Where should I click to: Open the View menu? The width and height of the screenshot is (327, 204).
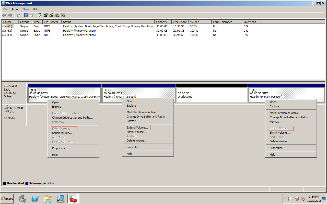click(26, 9)
